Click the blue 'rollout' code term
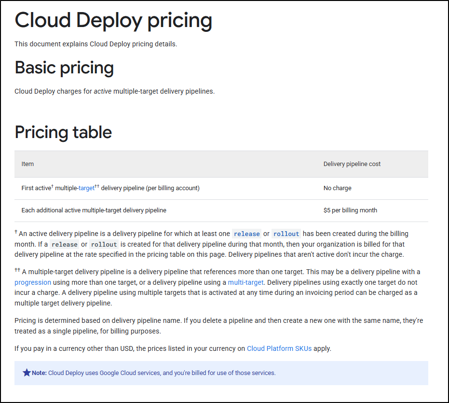Image resolution: width=449 pixels, height=403 pixels. click(286, 234)
